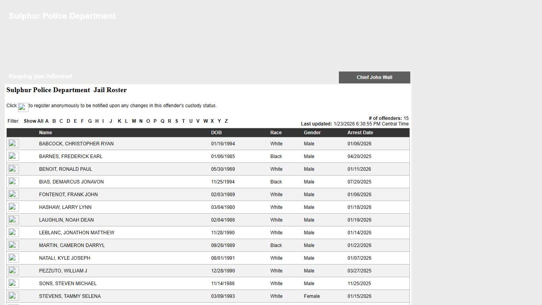Open the Sulphur Police Department header title

coord(62,16)
